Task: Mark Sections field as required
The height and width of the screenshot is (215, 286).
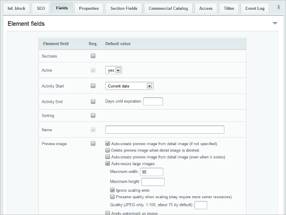Action: pos(93,56)
